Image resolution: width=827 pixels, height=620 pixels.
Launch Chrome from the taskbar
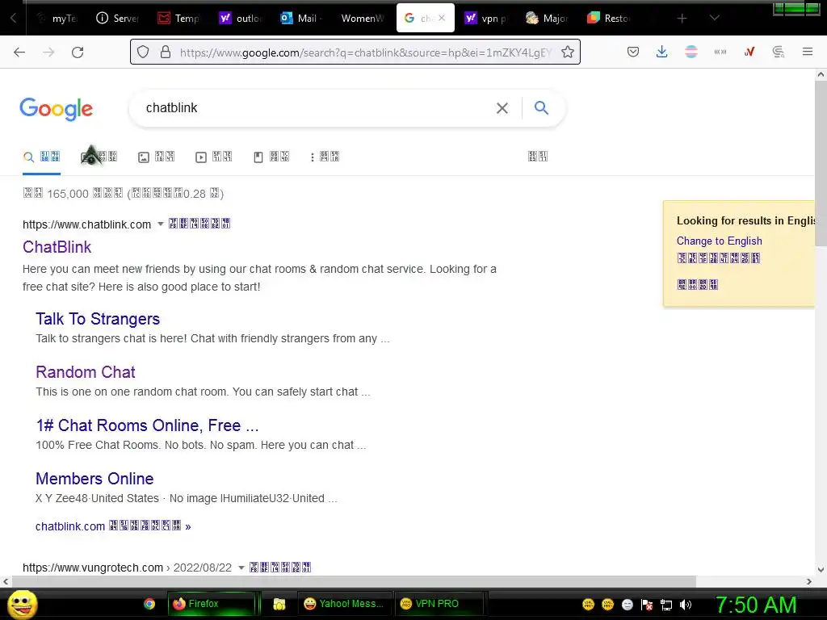(149, 604)
